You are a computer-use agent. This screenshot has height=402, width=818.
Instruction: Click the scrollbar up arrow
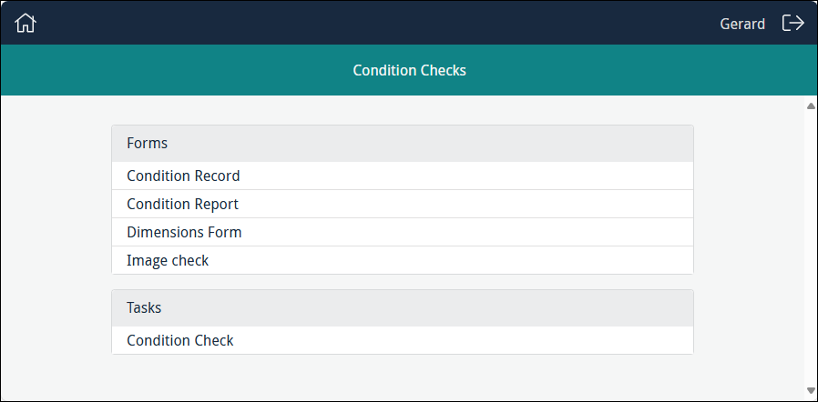pos(811,106)
